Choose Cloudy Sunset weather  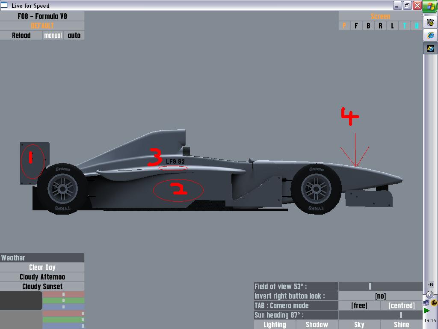[42, 286]
